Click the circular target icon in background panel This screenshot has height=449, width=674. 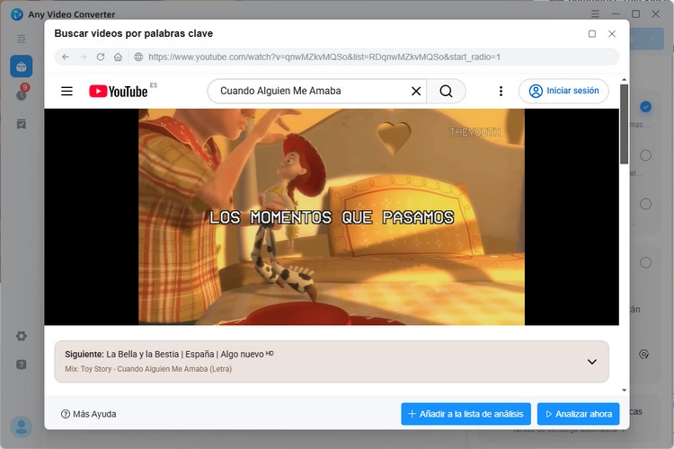tap(643, 354)
